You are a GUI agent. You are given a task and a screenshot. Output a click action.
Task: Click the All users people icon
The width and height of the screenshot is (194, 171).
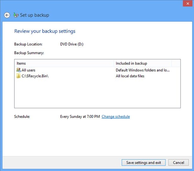pos(19,70)
